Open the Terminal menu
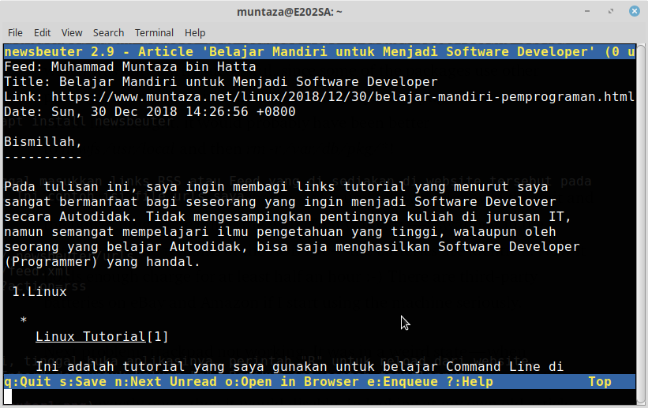 coord(154,32)
